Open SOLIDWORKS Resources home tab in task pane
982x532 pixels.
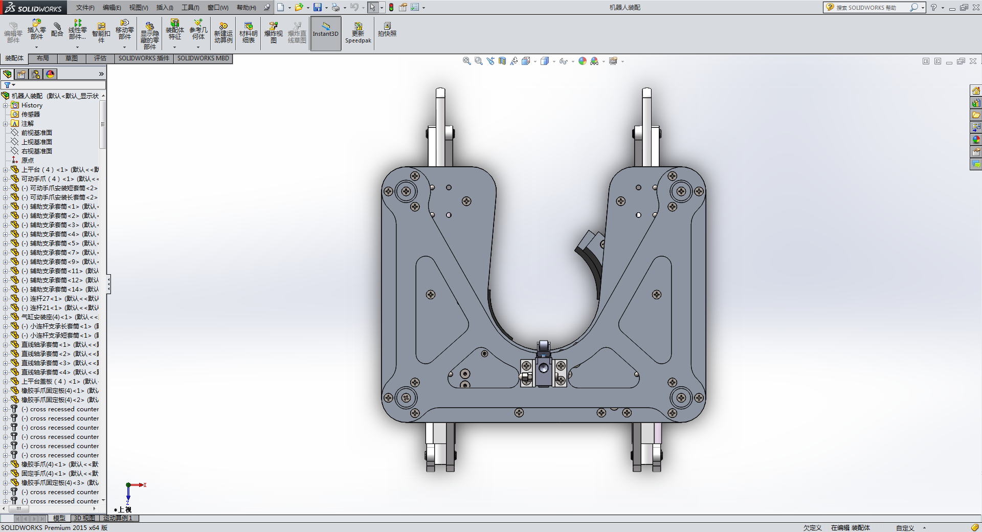pyautogui.click(x=976, y=91)
